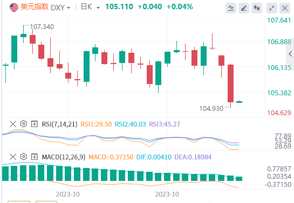Click the 107.340 high price marker
Image resolution: width=294 pixels, height=203 pixels.
pos(42,27)
